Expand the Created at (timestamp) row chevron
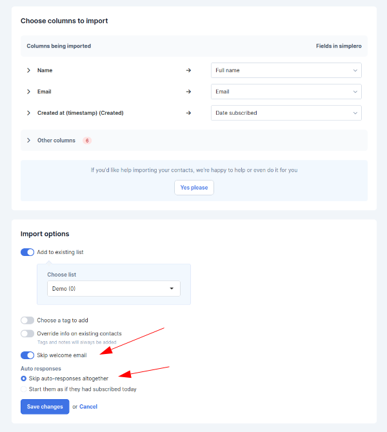 click(x=28, y=113)
